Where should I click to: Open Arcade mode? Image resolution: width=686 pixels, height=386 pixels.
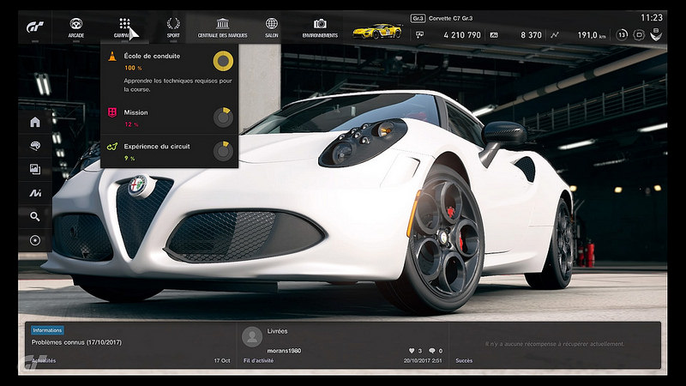pyautogui.click(x=76, y=27)
